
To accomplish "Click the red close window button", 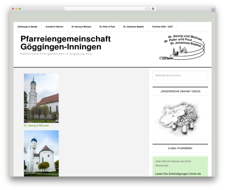I will [13, 9].
